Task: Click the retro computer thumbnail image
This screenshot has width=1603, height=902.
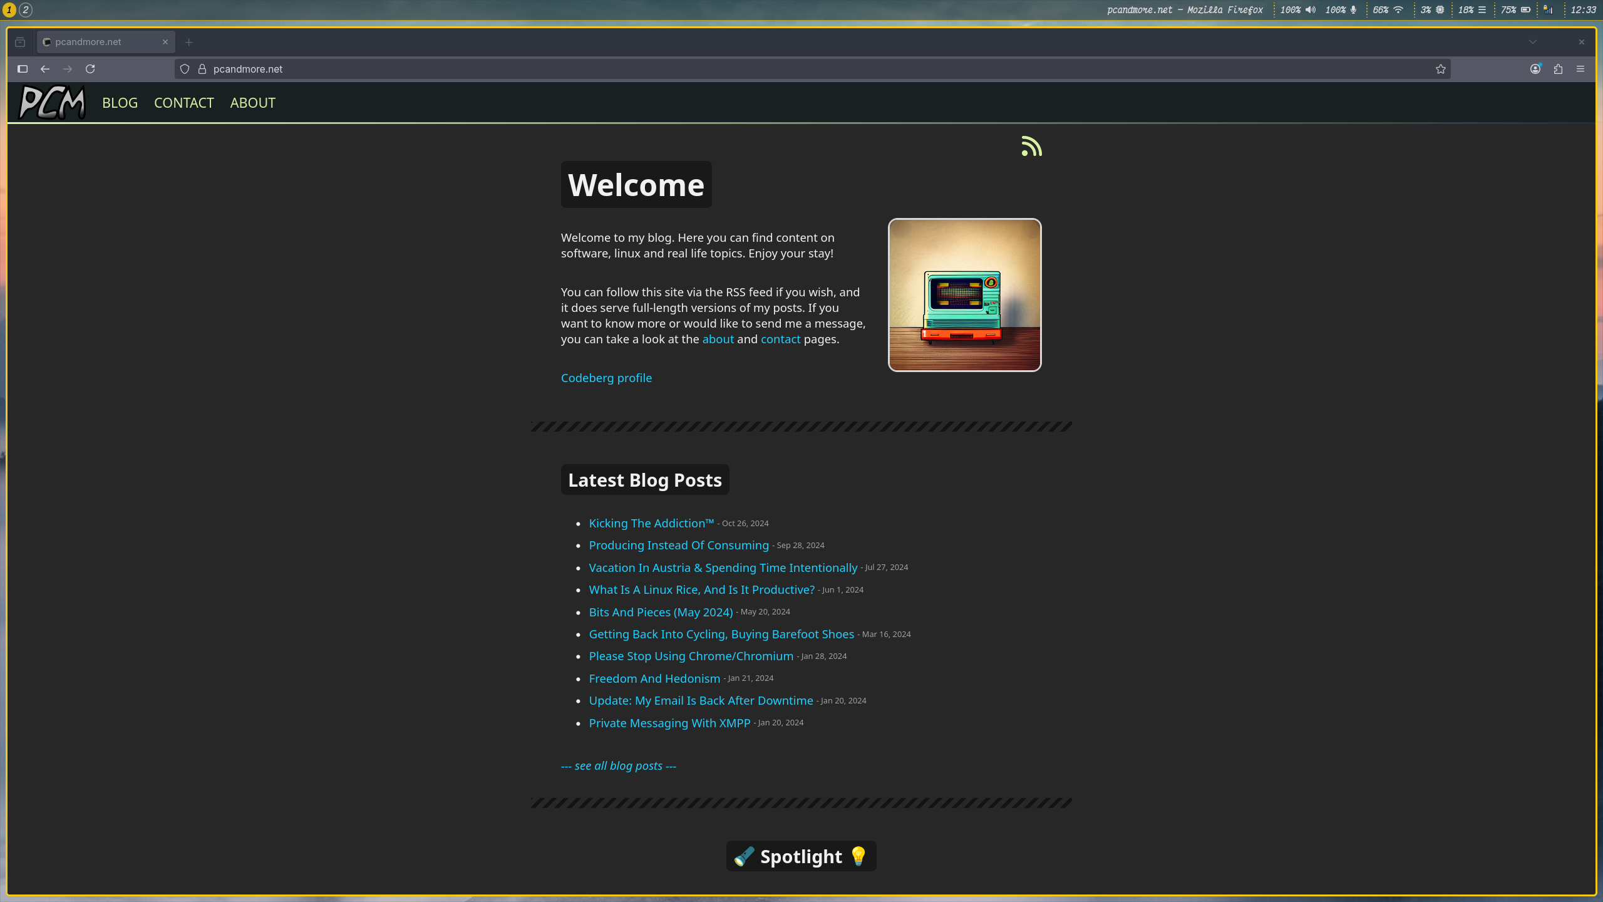Action: click(x=964, y=294)
